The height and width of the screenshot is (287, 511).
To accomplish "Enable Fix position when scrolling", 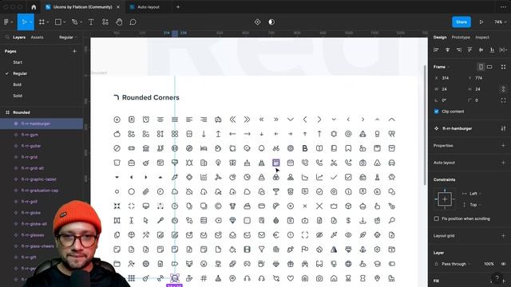I will pos(437,218).
